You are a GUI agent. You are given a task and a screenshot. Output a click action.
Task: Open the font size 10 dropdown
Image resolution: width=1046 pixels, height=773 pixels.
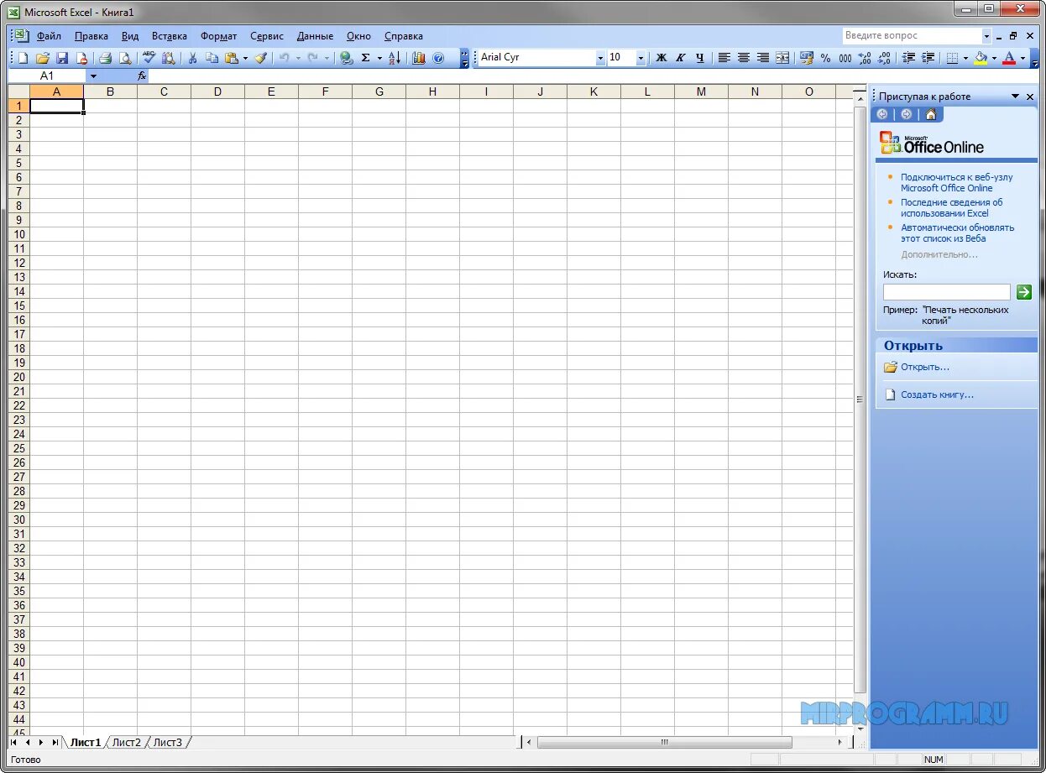tap(641, 58)
